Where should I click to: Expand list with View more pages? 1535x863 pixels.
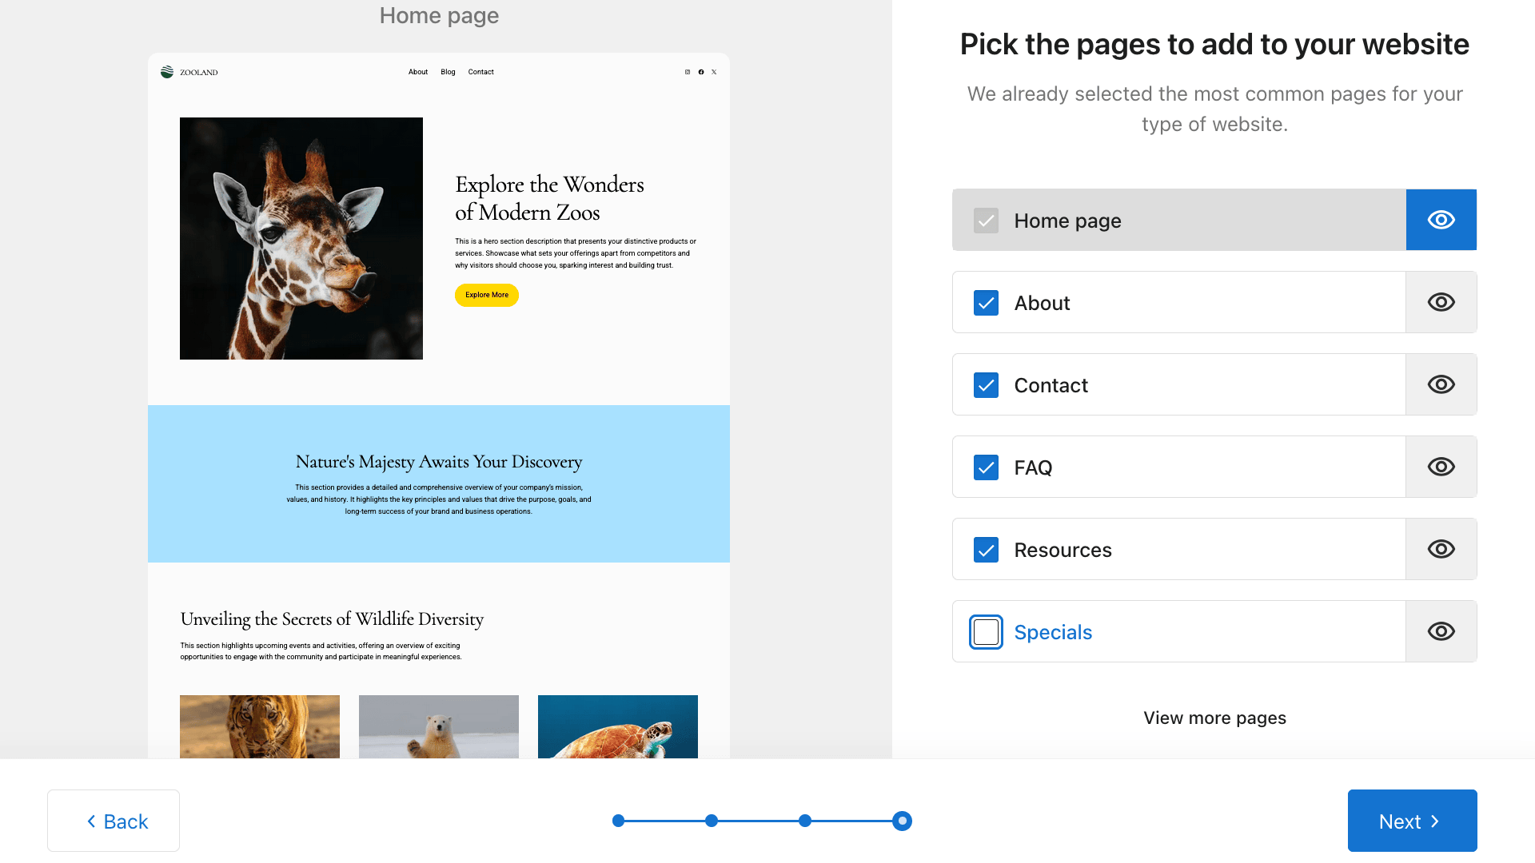tap(1214, 718)
